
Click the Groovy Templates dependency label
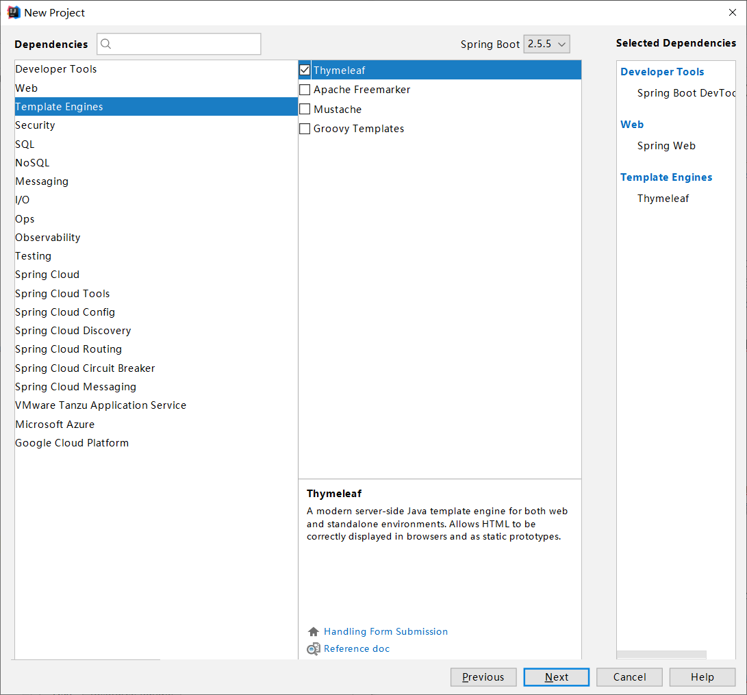click(x=359, y=129)
